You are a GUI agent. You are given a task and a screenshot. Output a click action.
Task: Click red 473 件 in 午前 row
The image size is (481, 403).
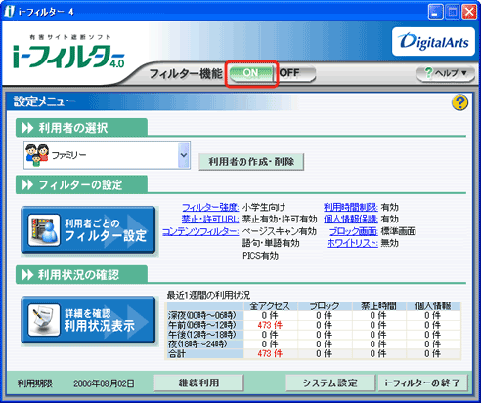click(x=270, y=325)
